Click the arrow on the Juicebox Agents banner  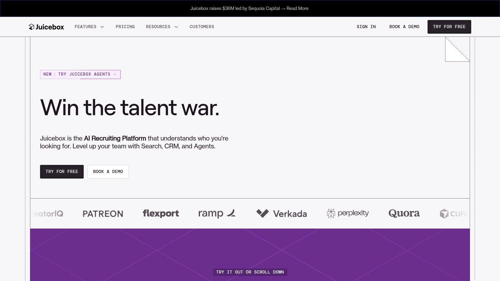[x=115, y=74]
